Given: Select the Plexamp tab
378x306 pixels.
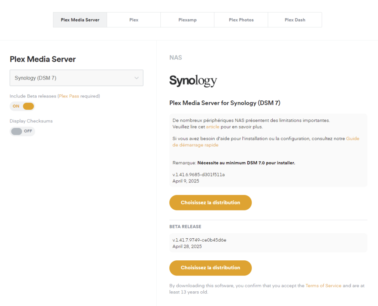Looking at the screenshot, I should pos(187,20).
